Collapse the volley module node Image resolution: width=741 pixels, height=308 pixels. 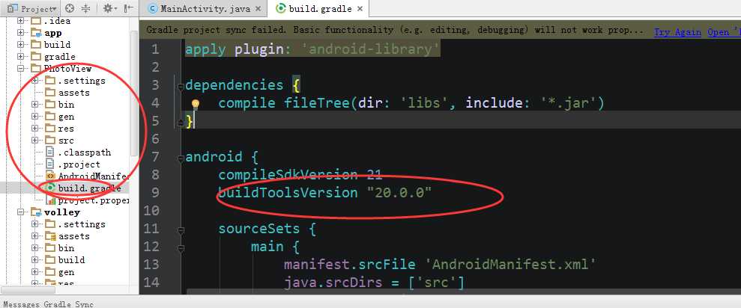(x=20, y=212)
